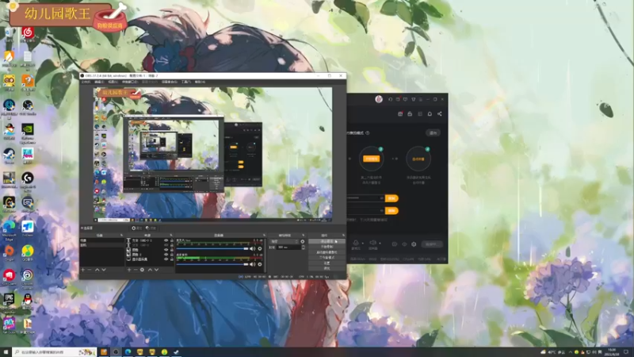The image size is (634, 357).
Task: Click Start Recording in OBS Controls
Action: [x=327, y=247]
